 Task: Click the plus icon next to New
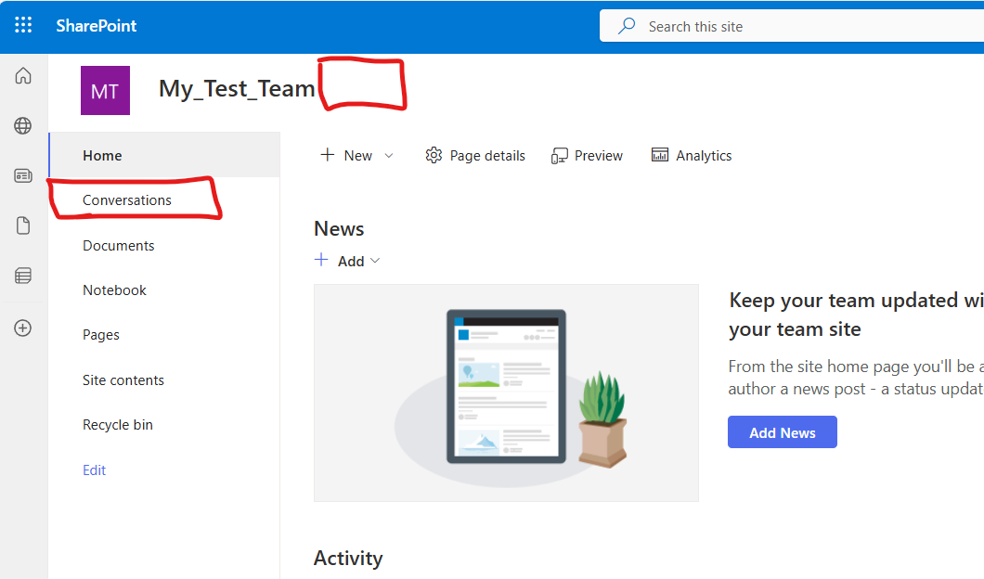(x=328, y=154)
